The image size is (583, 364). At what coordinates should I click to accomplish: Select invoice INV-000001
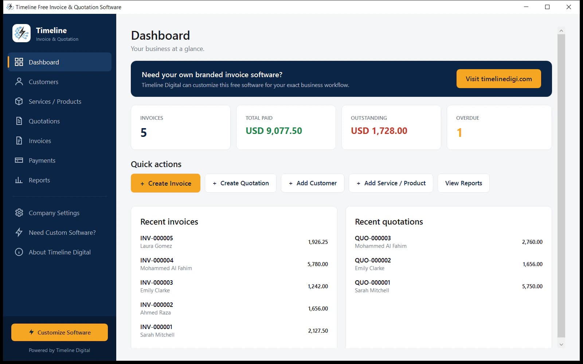tap(234, 331)
